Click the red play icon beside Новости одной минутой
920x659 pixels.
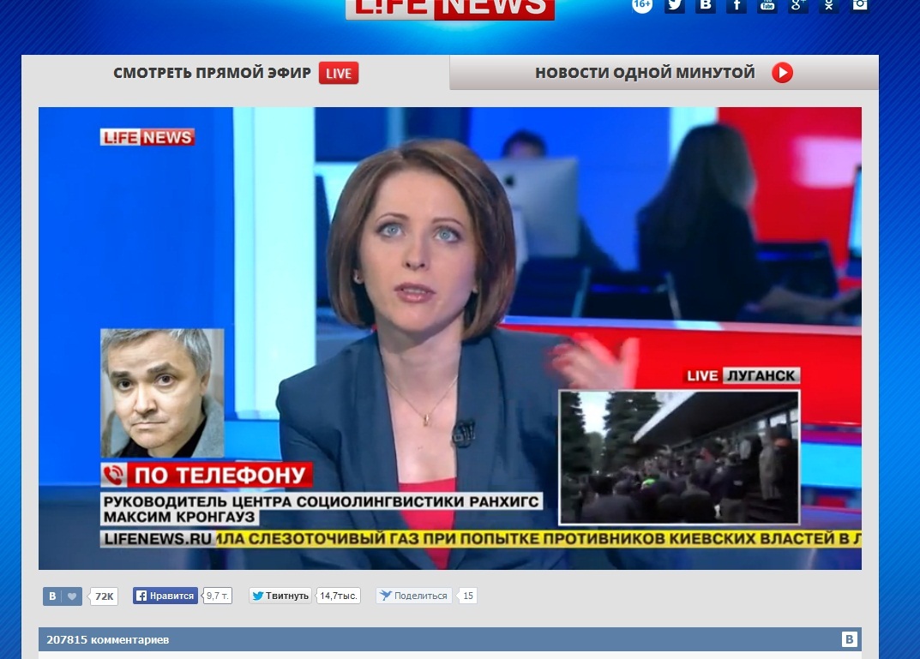[782, 73]
